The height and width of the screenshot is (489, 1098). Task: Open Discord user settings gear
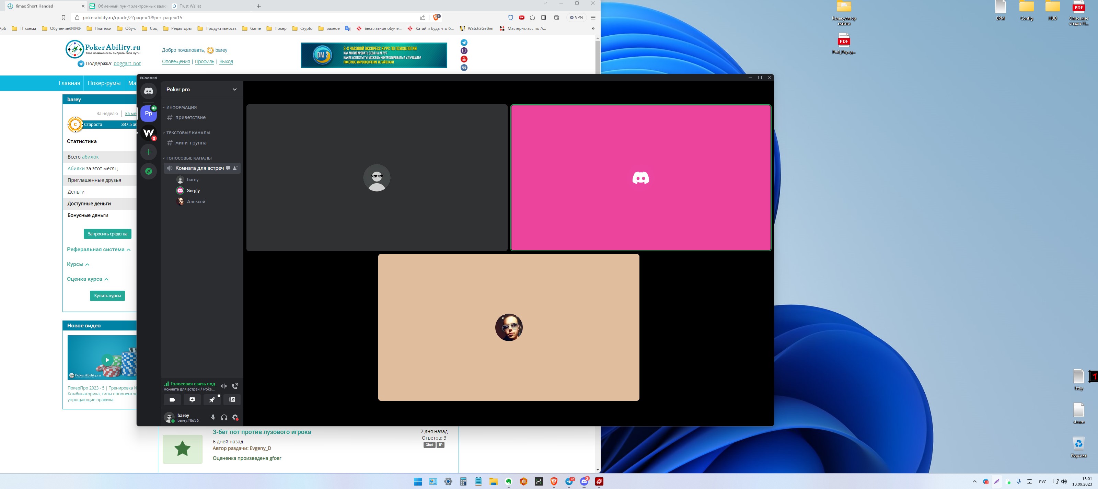point(235,417)
